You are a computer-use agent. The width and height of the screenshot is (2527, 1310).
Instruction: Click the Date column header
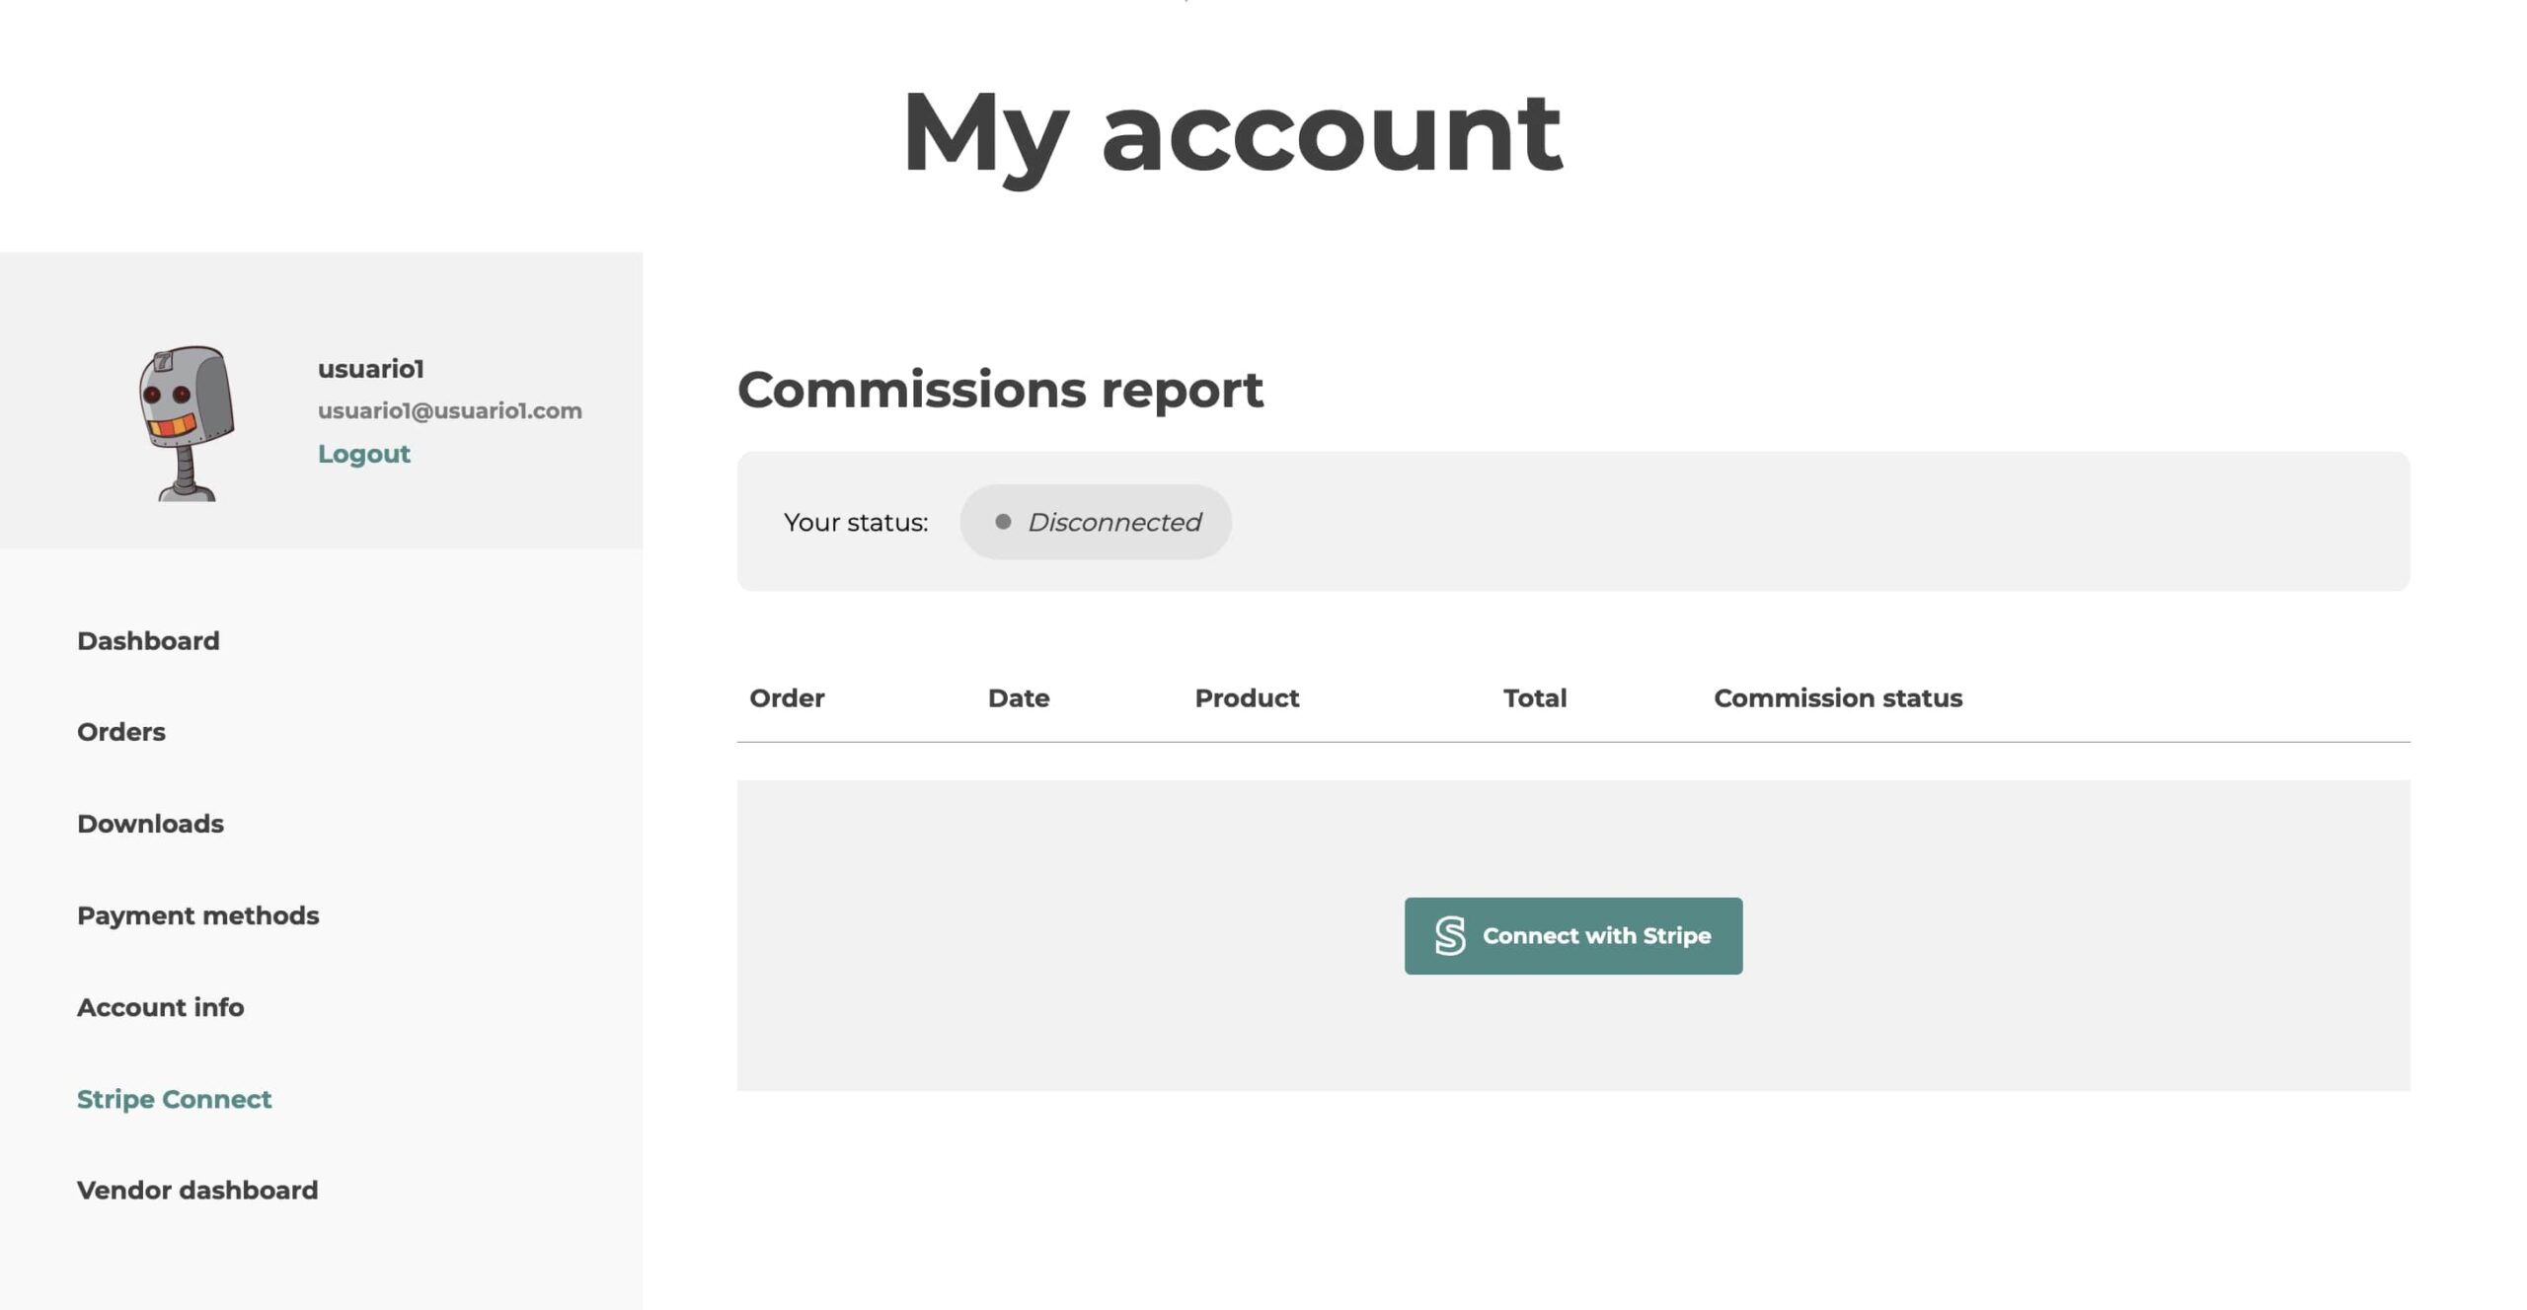[x=1019, y=698]
